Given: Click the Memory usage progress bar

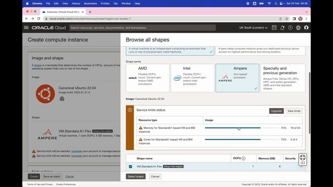Looking at the screenshot, I should (x=241, y=128).
